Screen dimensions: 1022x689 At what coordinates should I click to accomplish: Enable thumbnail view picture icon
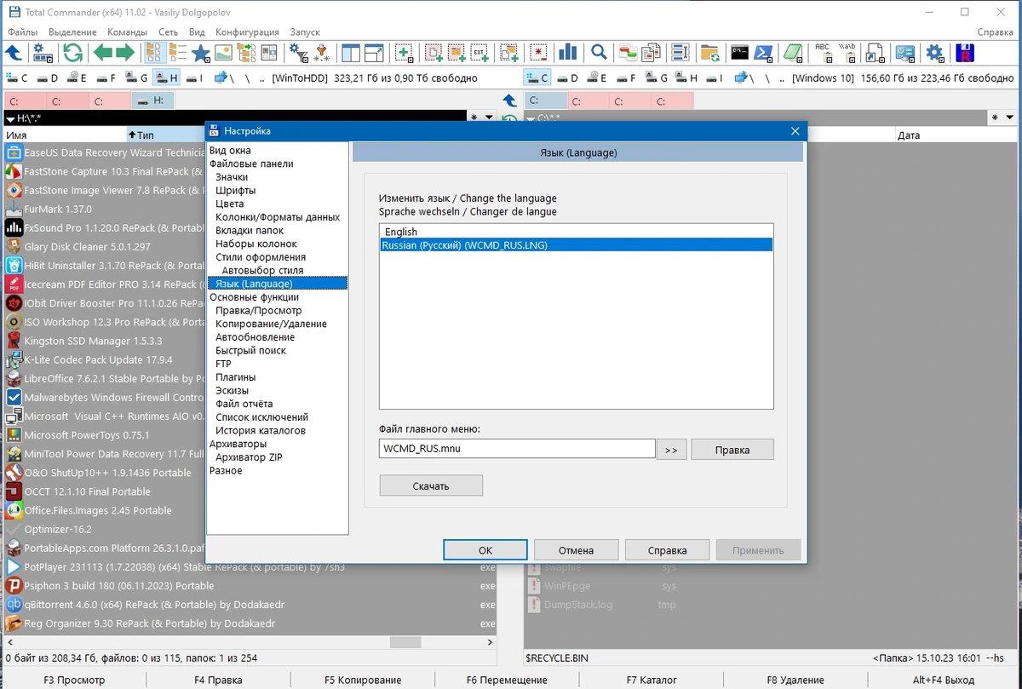(x=223, y=53)
